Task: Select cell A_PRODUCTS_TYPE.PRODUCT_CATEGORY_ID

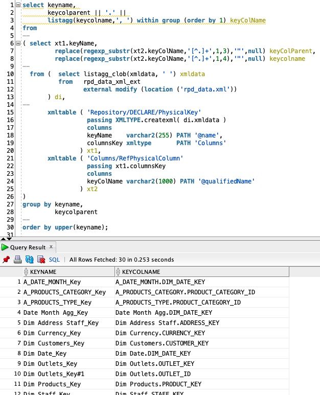Action: (x=202, y=303)
